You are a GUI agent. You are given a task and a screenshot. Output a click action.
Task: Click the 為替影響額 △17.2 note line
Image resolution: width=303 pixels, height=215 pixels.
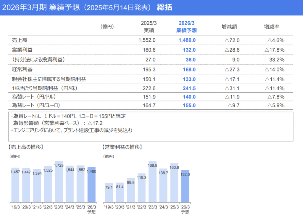[x=58, y=123]
